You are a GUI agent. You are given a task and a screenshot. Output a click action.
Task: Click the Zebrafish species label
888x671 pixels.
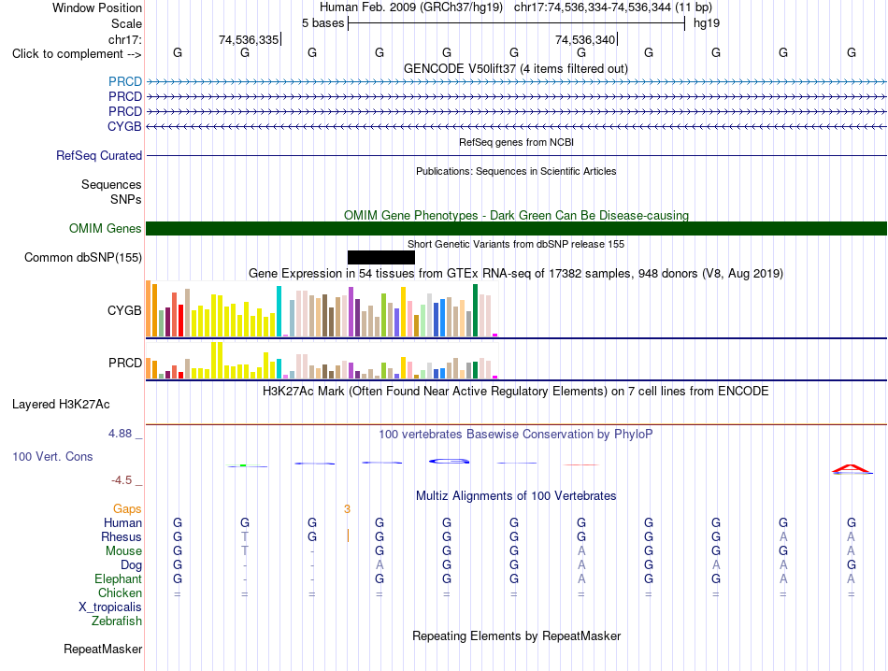(x=117, y=621)
